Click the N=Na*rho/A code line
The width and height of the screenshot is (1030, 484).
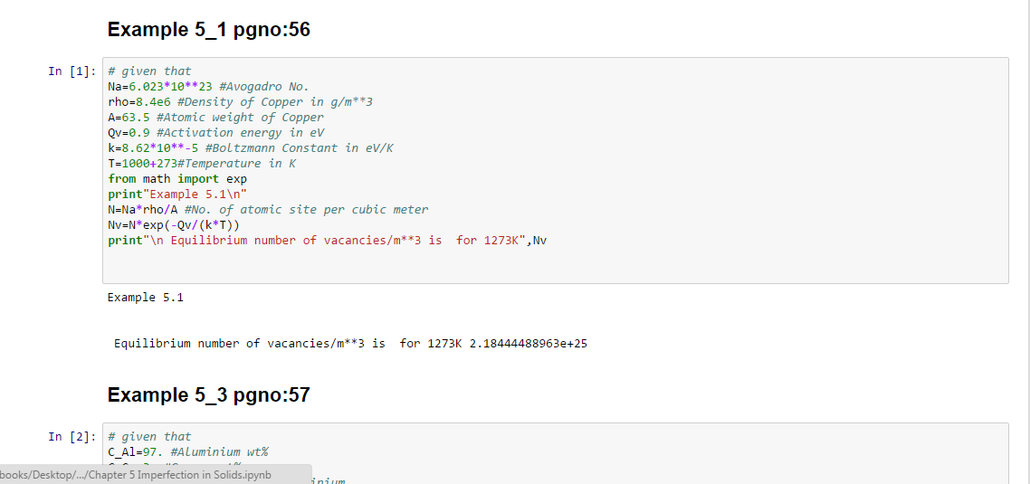coord(268,210)
